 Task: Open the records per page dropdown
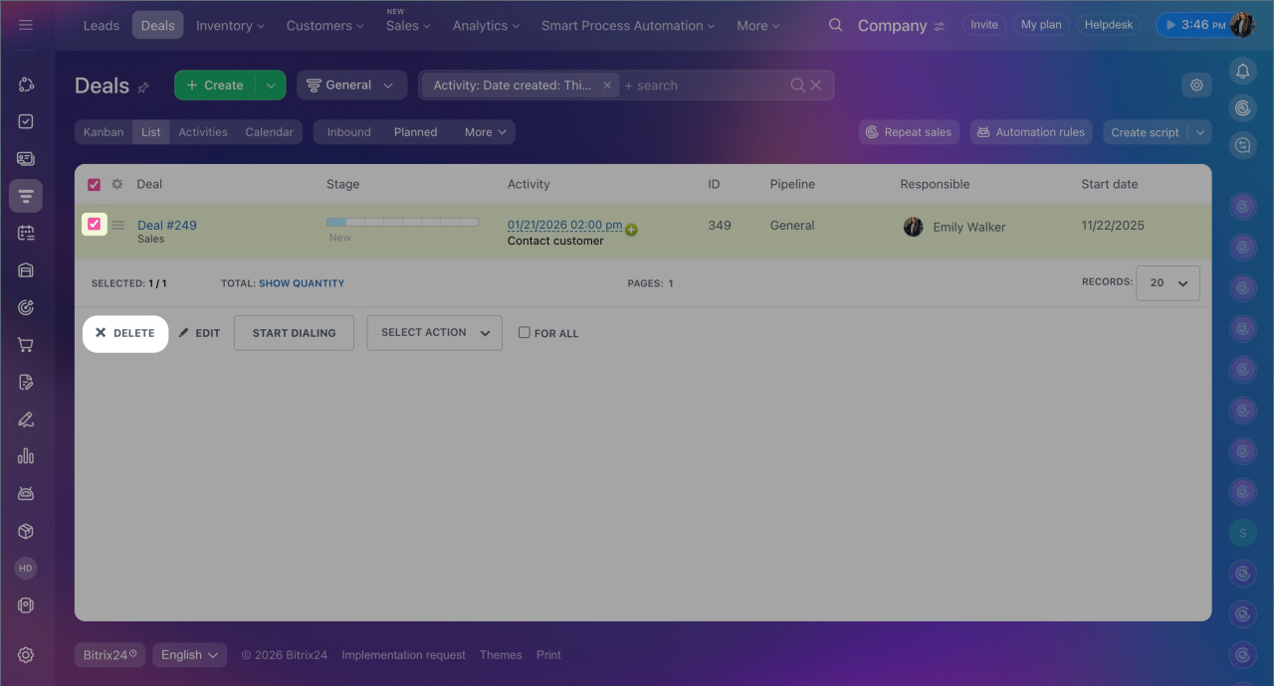click(1168, 283)
